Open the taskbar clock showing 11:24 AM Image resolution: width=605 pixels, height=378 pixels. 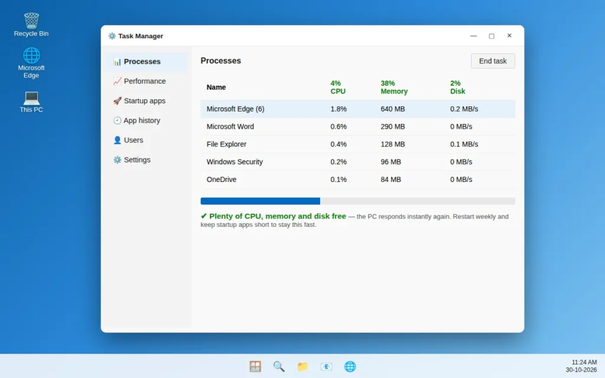584,362
